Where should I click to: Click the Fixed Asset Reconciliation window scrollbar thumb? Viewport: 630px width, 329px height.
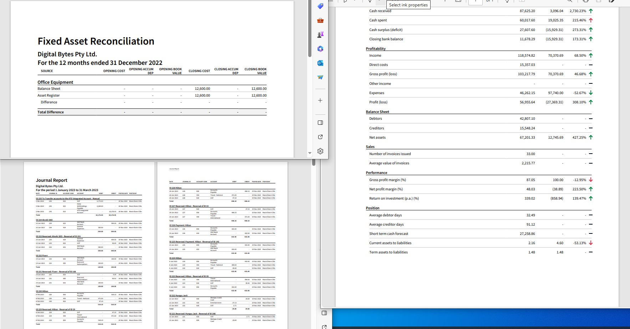click(310, 29)
